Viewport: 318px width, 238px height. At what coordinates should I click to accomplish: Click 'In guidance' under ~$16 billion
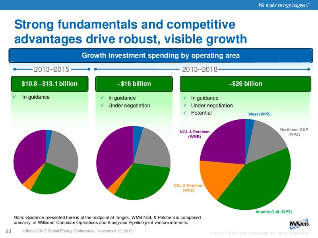pos(122,98)
